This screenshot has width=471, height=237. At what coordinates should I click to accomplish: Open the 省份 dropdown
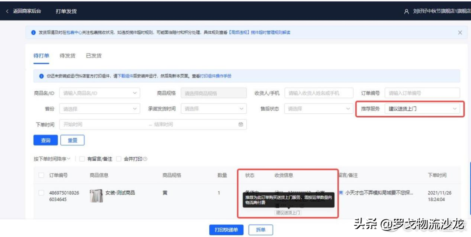[99, 108]
